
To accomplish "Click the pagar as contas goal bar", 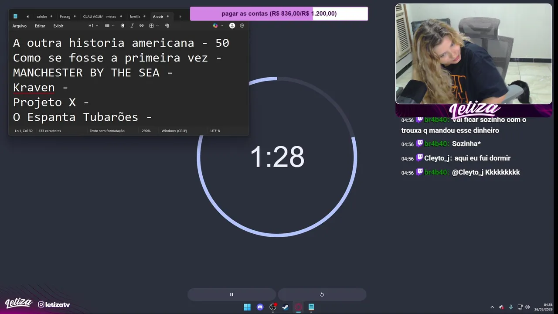I will 279,14.
